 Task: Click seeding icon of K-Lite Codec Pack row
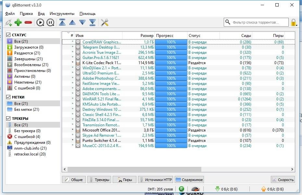[78, 63]
